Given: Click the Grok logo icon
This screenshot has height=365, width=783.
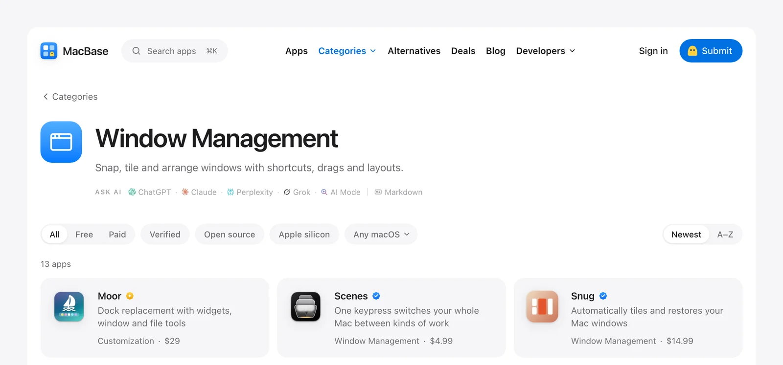Looking at the screenshot, I should point(287,192).
